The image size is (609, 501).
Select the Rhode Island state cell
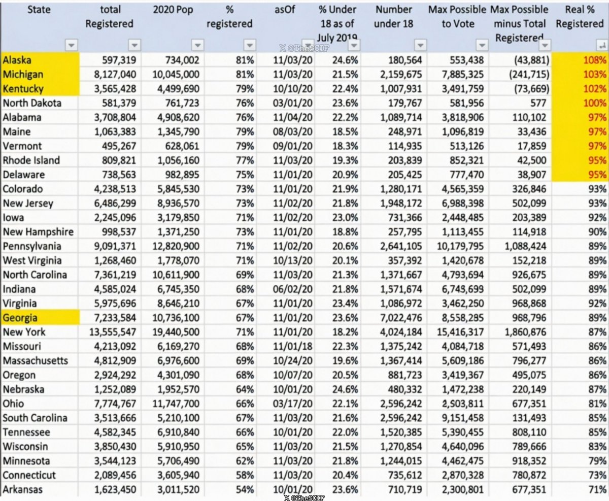[x=40, y=160]
